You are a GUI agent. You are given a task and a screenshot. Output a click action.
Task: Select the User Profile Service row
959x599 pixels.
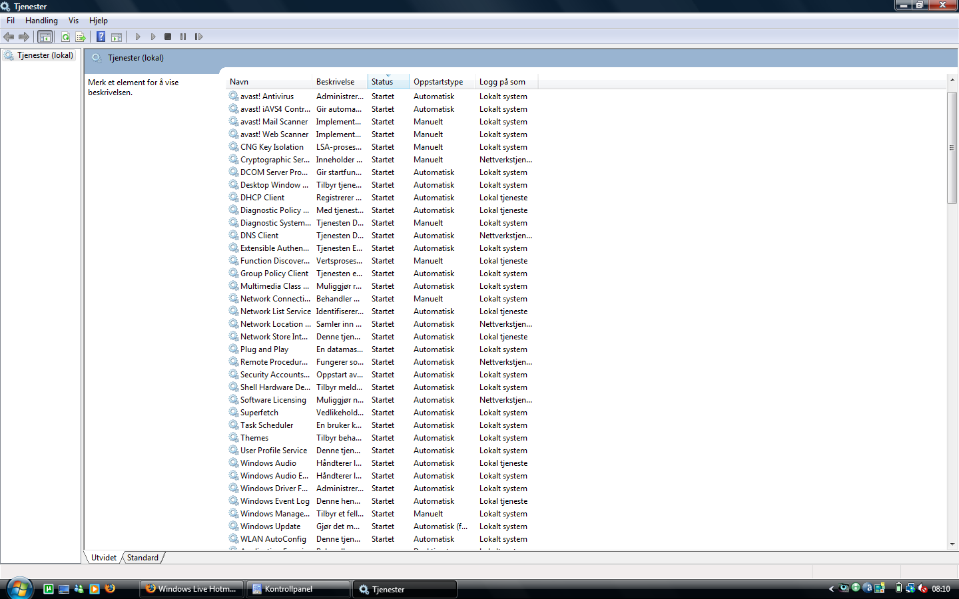[x=380, y=451]
